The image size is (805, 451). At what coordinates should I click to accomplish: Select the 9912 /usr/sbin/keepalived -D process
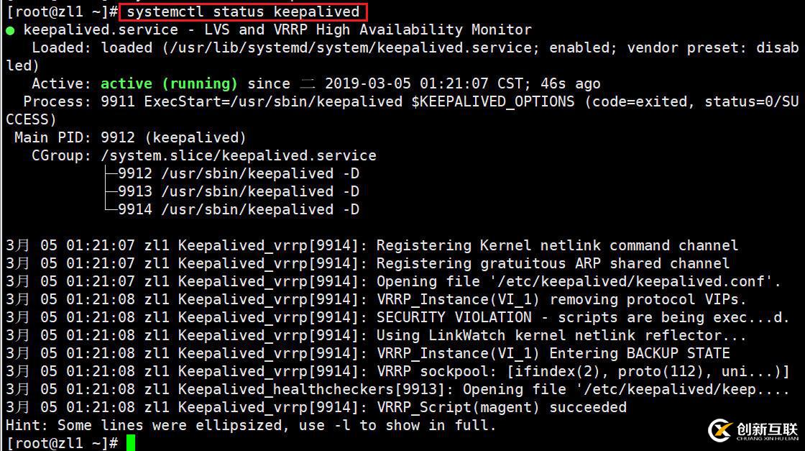coord(239,173)
